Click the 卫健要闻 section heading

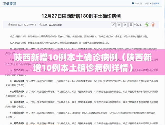[x=9, y=3]
